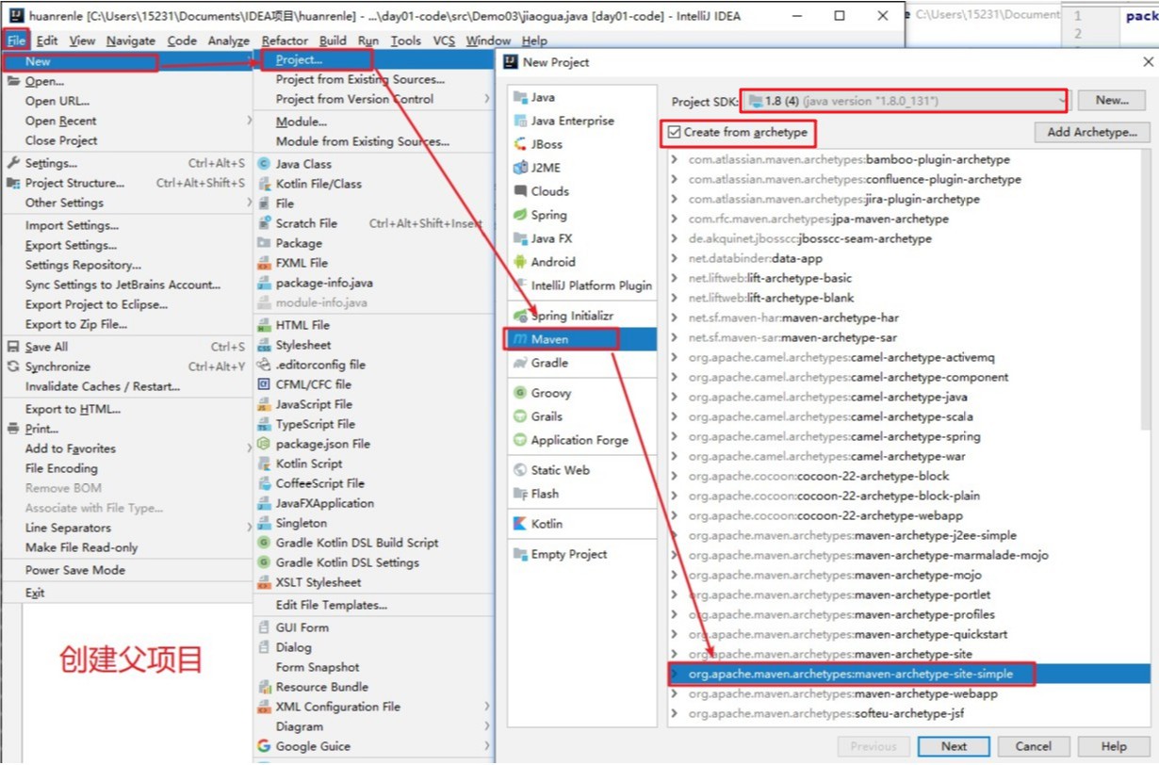The width and height of the screenshot is (1159, 765).
Task: Click the Kotlin File/Class icon
Action: [264, 184]
